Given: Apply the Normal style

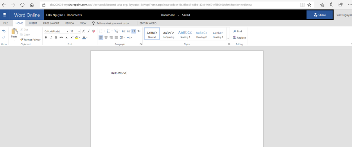Looking at the screenshot, I should [x=152, y=34].
